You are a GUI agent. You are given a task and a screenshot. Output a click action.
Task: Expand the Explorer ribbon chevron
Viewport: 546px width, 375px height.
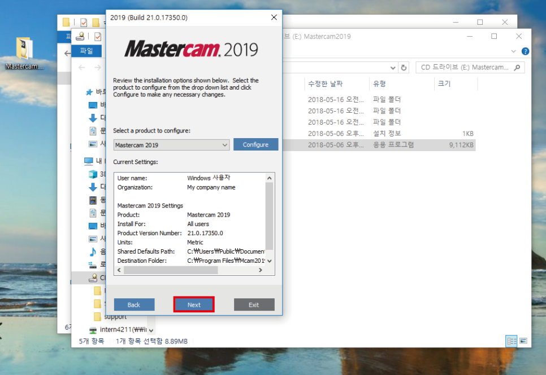click(513, 51)
